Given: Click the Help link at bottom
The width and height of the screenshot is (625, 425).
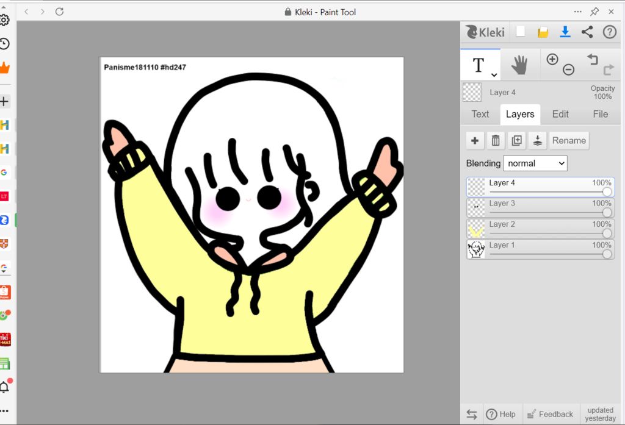Looking at the screenshot, I should pos(500,414).
